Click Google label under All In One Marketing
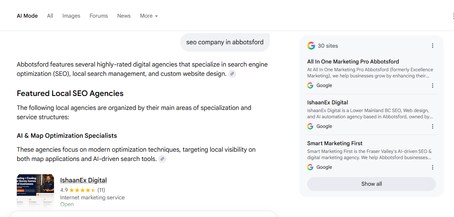 [x=324, y=85]
